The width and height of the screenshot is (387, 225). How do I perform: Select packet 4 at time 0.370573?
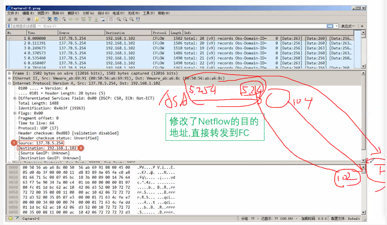point(180,53)
